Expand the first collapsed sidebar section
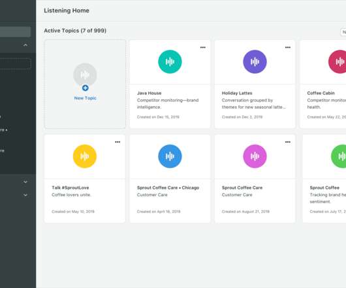 (x=25, y=182)
